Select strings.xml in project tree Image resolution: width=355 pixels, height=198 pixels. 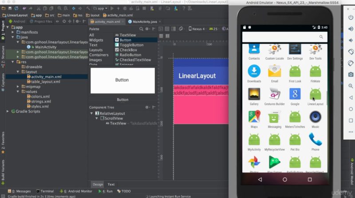39,101
